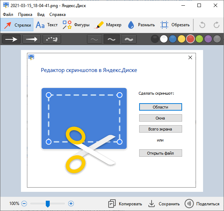
Task: Pick the yellow color swatch
Action: 181,39
